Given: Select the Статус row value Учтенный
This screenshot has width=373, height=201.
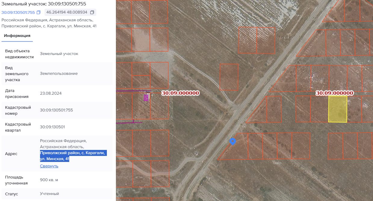Looking at the screenshot, I should pos(49,194).
